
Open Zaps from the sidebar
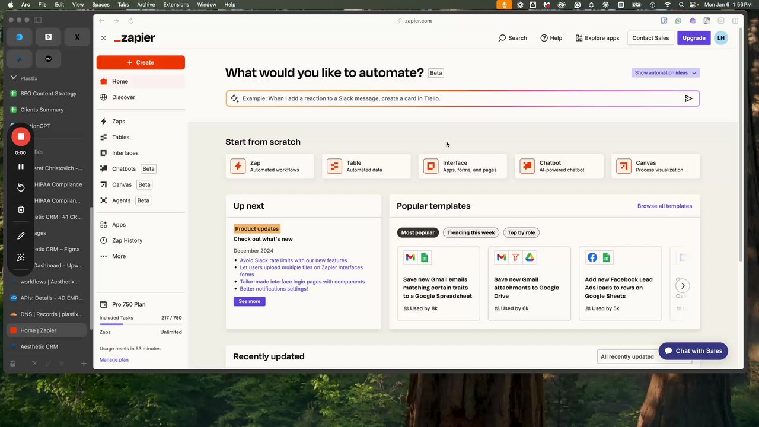119,121
